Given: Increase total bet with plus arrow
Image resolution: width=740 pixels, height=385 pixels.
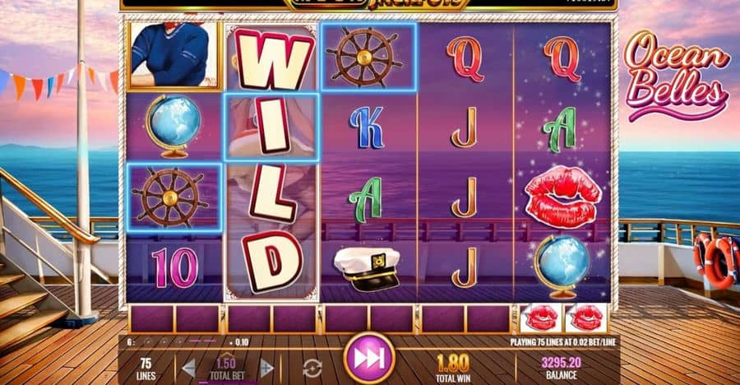Looking at the screenshot, I should [x=266, y=368].
